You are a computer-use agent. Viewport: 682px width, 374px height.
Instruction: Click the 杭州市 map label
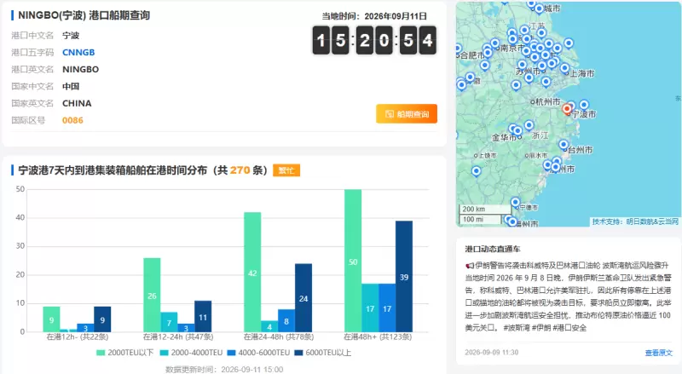[x=547, y=101]
